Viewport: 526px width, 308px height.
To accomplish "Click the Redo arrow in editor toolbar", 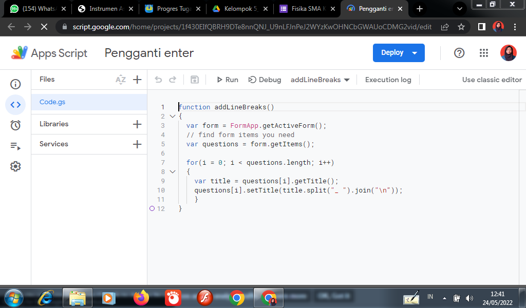I will (x=173, y=80).
